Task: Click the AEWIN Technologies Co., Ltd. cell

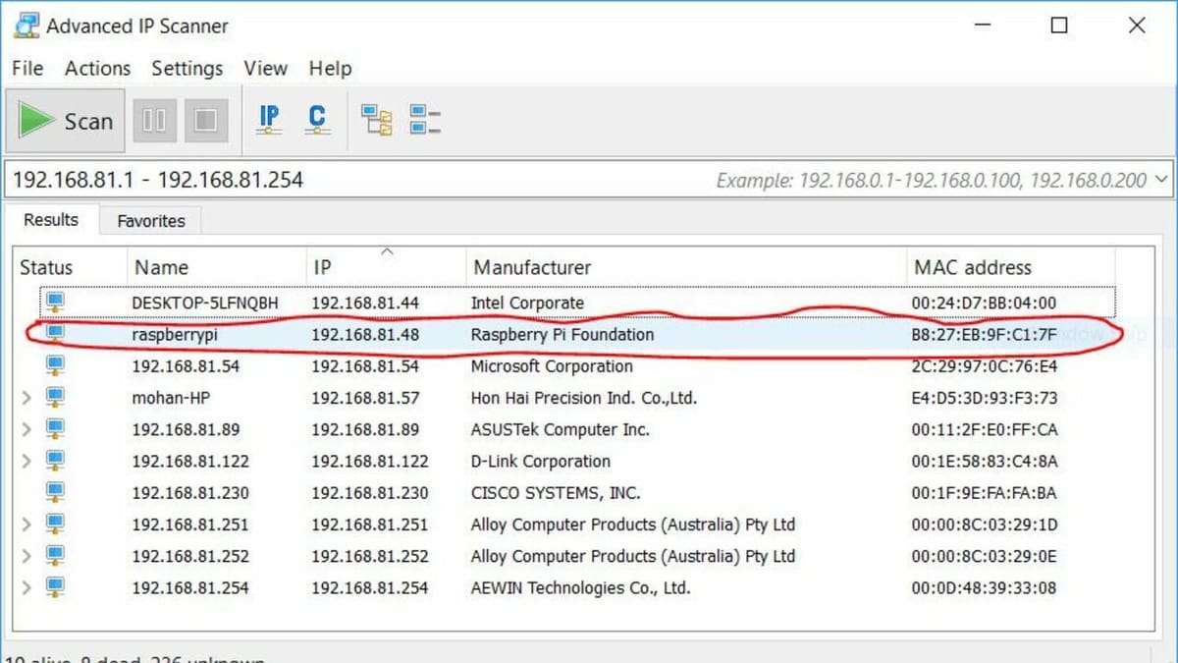Action: pyautogui.click(x=580, y=588)
